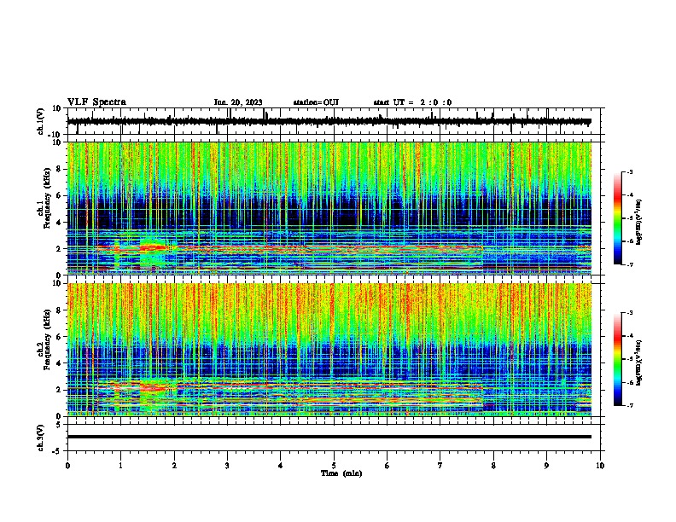Click the "5" tick on the time axis
The width and height of the screenshot is (676, 522).
[334, 466]
